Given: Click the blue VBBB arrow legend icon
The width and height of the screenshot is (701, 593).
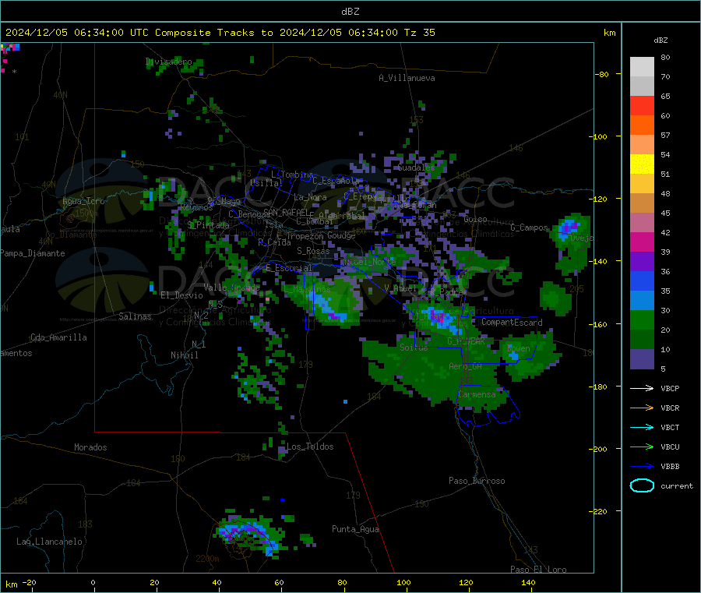Looking at the screenshot, I should (642, 467).
